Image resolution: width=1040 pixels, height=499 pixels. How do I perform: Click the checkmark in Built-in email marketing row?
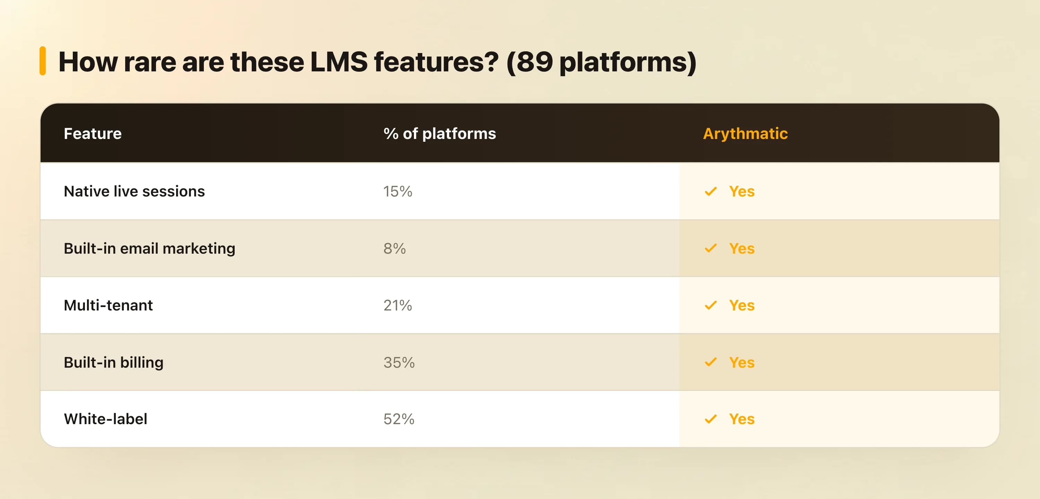coord(711,248)
